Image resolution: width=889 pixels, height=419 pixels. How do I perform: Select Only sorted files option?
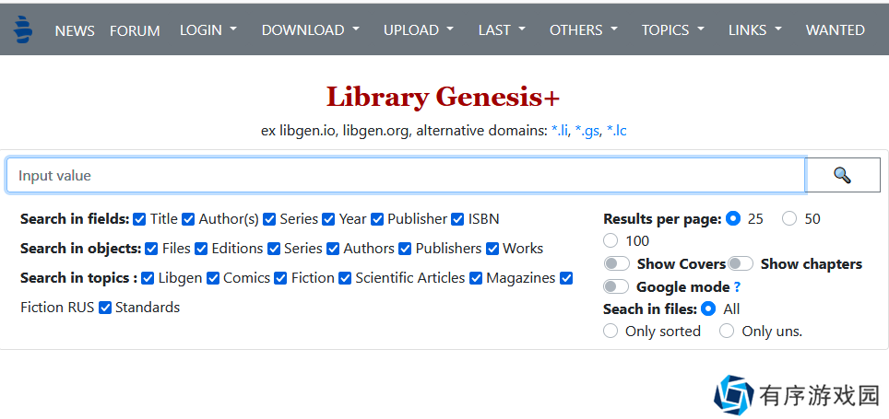click(610, 331)
